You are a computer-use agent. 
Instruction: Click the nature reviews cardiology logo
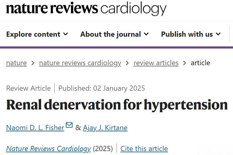pos(86,8)
